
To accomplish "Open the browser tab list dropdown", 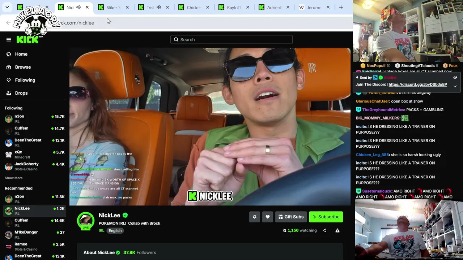I will coord(7,7).
